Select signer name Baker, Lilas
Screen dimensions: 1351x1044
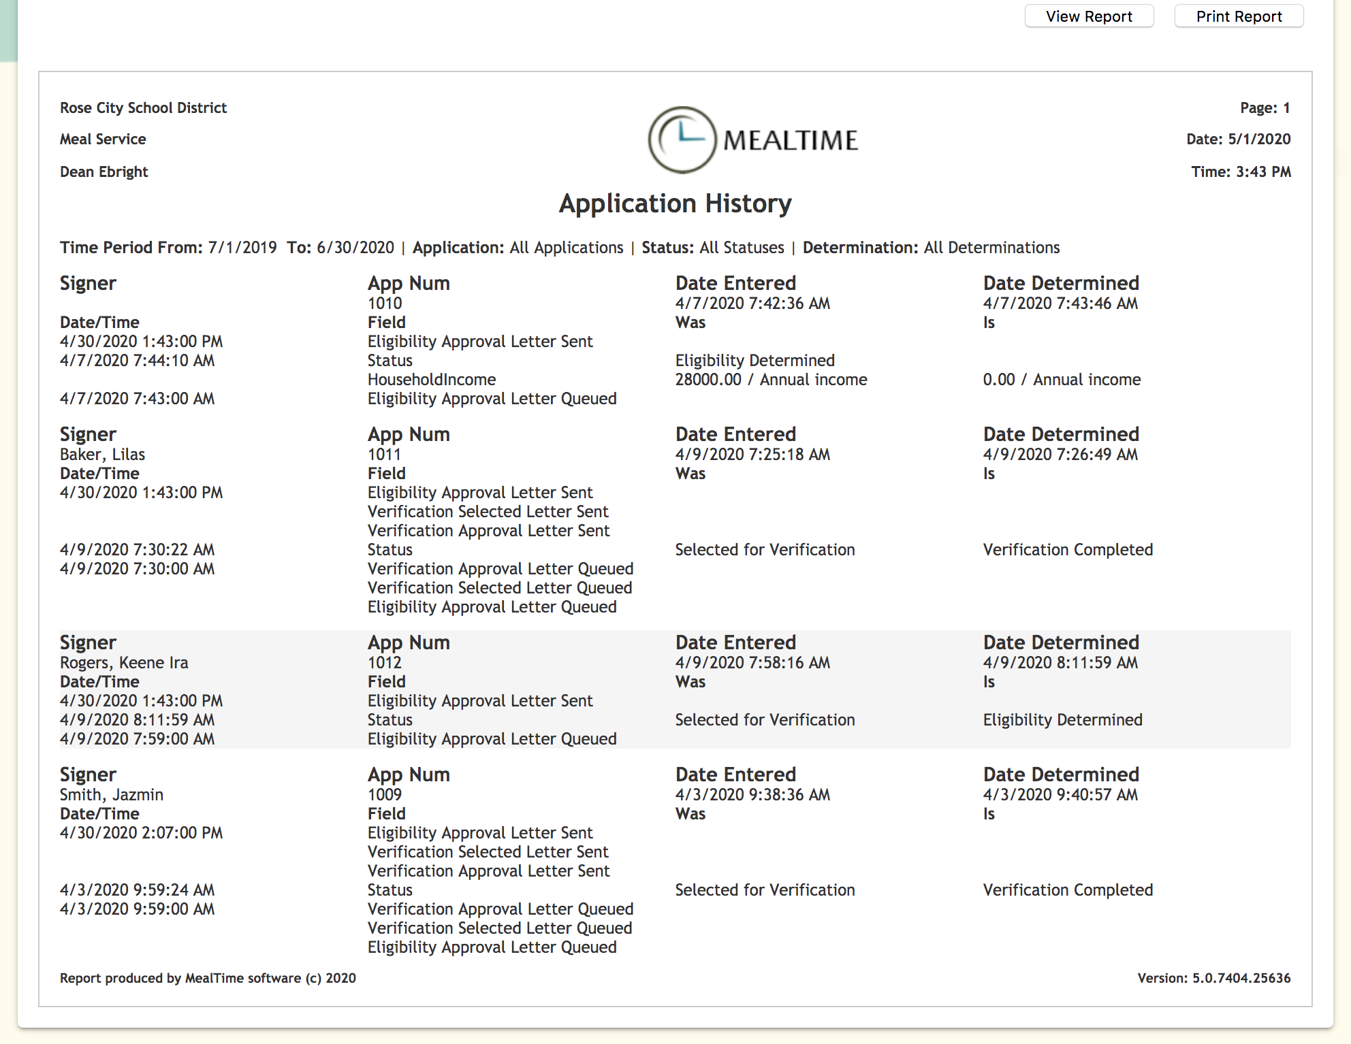coord(102,454)
